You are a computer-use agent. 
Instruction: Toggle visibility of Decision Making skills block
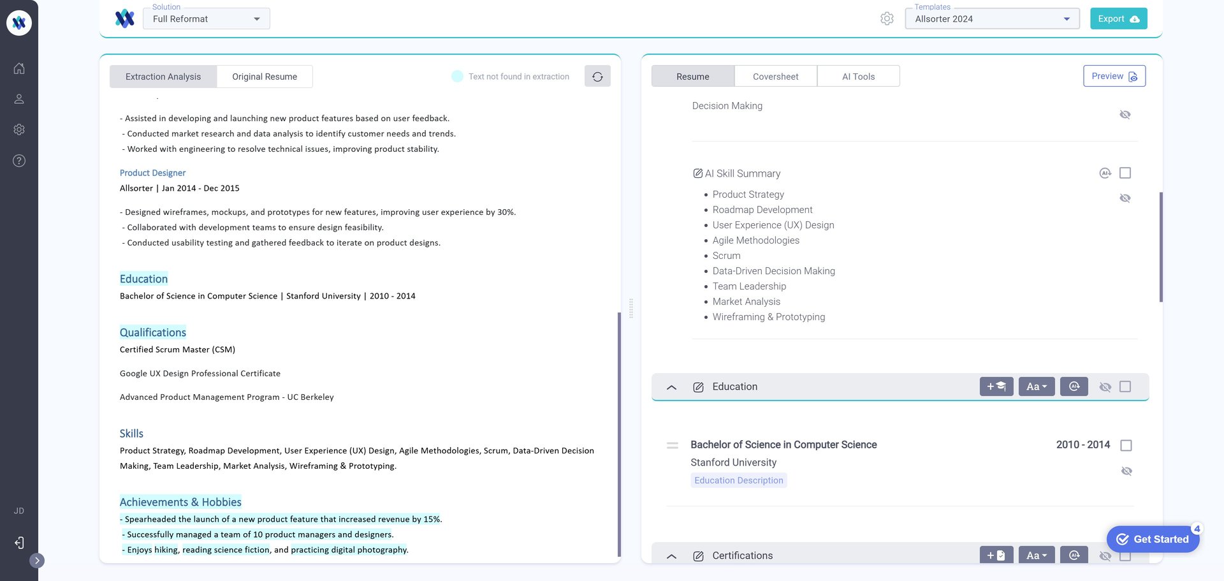1125,115
